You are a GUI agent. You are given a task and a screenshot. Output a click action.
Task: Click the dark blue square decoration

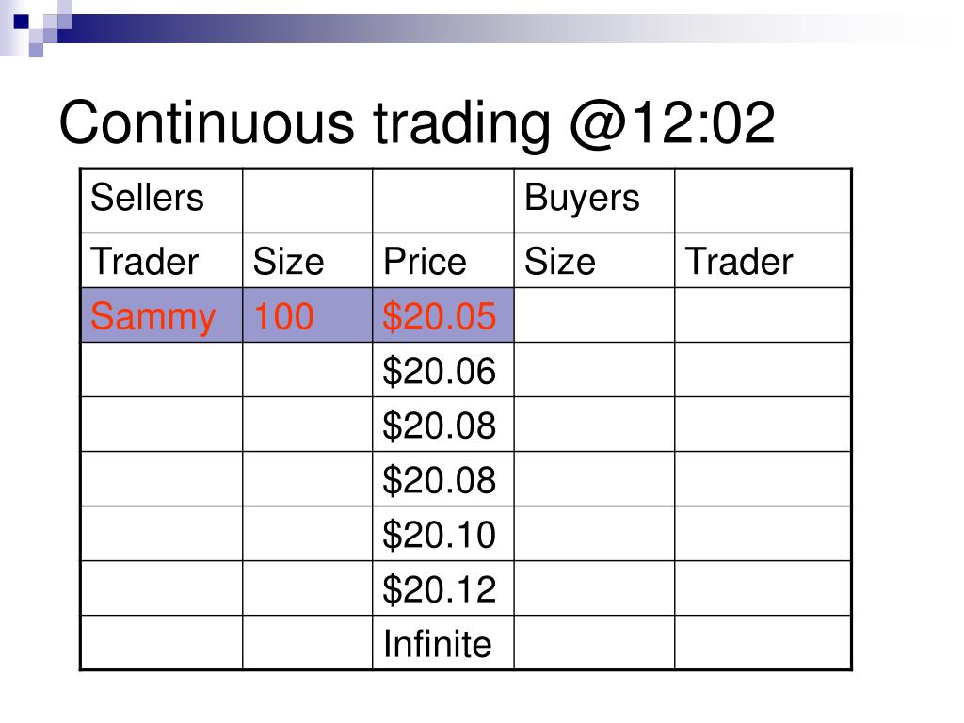coord(22,22)
